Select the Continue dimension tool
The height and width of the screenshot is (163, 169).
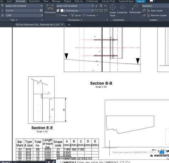89,15
